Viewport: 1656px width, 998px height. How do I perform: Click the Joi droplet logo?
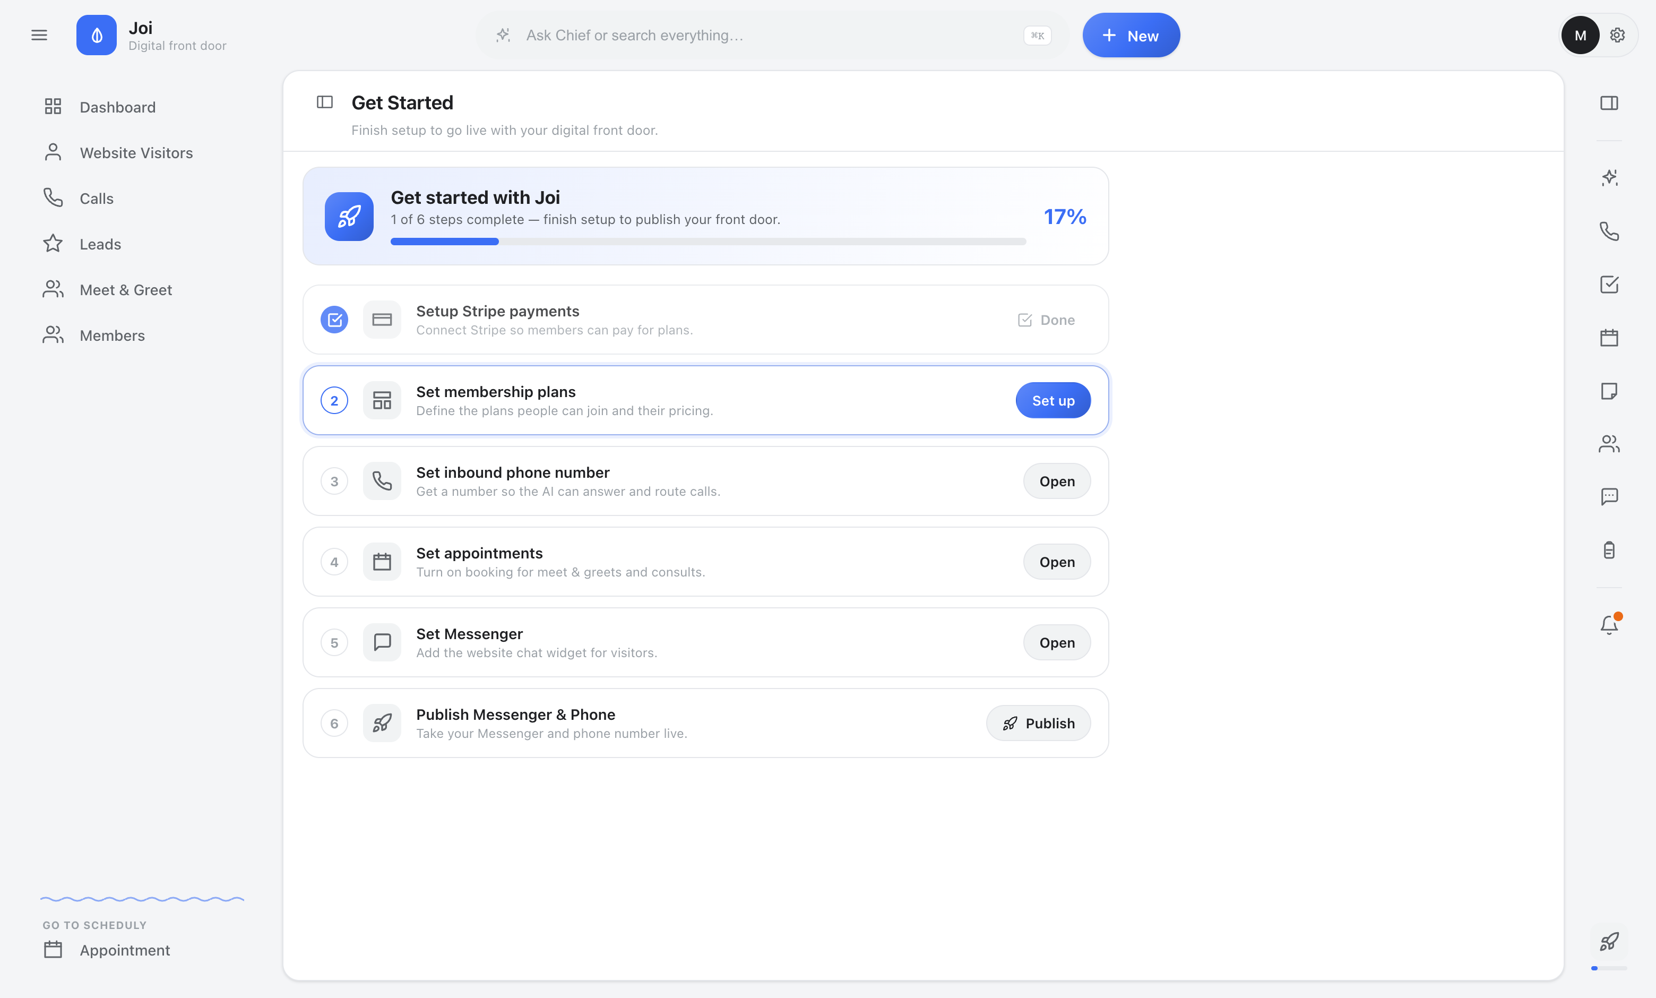pyautogui.click(x=96, y=35)
